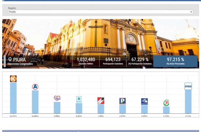Click the 22.347% bar in chart
Viewport: 201px width, 132px height.
13,98
